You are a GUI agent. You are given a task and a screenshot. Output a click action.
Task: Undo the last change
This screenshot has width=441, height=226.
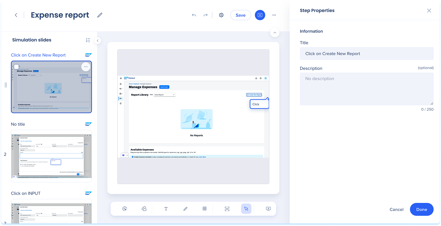click(194, 15)
